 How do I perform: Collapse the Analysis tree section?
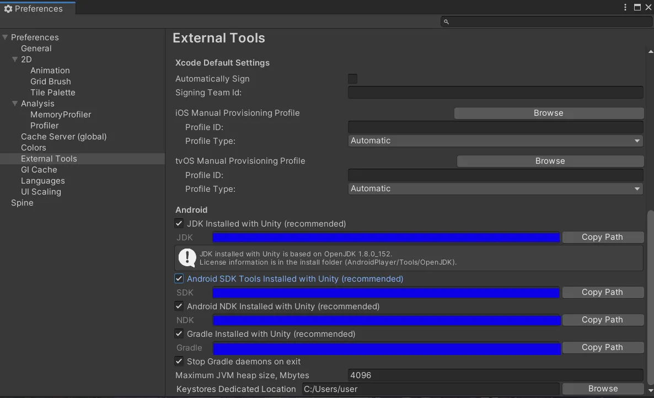[x=15, y=104]
